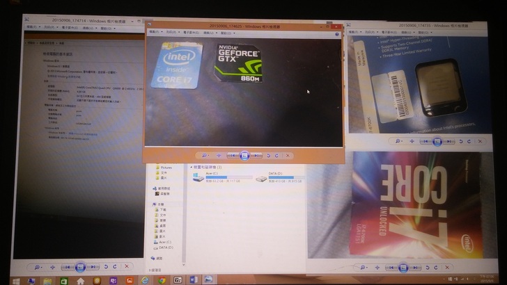This screenshot has height=285, width=507.
Task: Rotate clockwise in the 174735 viewer
Action: click(469, 141)
